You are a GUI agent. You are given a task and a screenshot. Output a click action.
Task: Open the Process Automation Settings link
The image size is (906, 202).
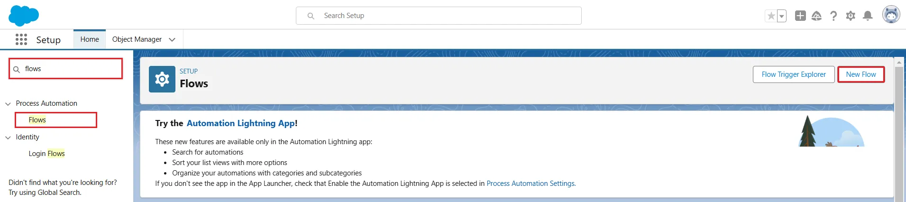pyautogui.click(x=531, y=184)
